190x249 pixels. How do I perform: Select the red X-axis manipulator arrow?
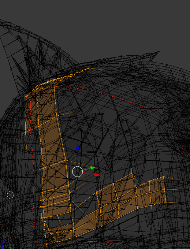[97, 175]
